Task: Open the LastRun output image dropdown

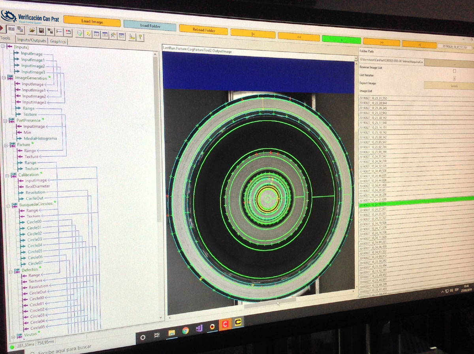Action: (355, 58)
